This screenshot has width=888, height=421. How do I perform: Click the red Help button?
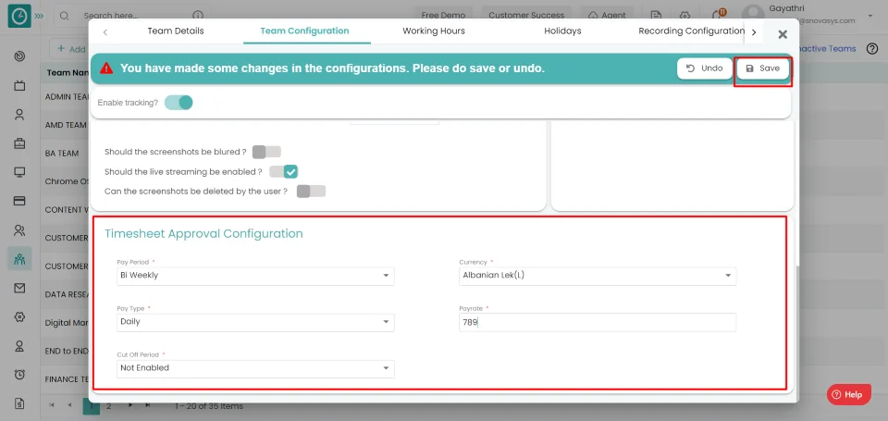coord(848,395)
